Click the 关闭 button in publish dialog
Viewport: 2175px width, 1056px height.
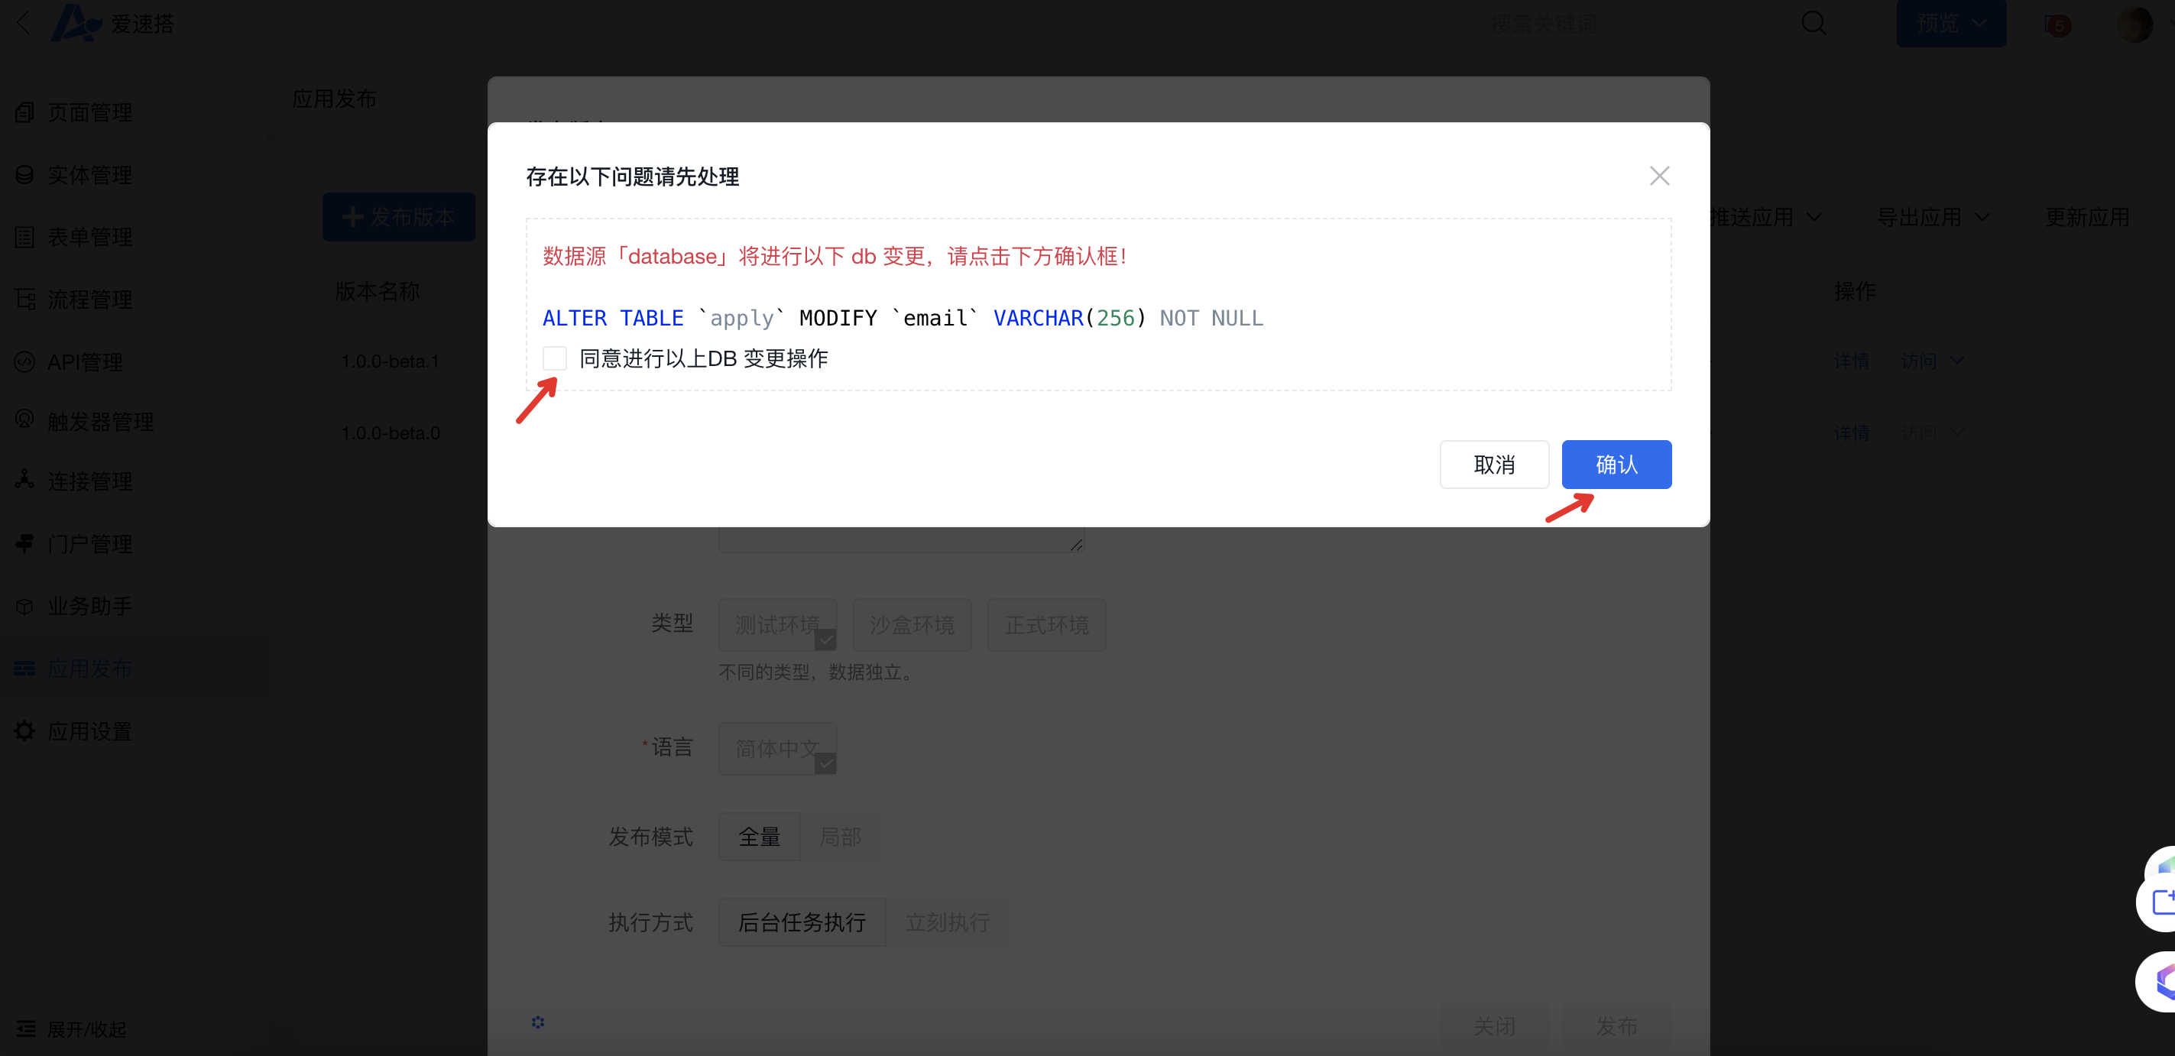coord(1493,1026)
